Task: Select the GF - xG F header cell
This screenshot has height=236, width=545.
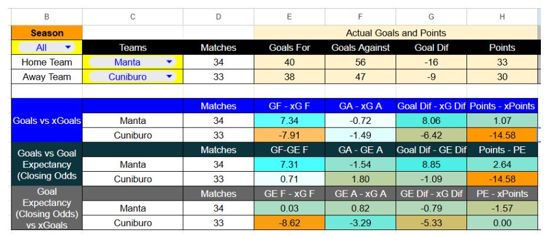Action: tap(289, 106)
